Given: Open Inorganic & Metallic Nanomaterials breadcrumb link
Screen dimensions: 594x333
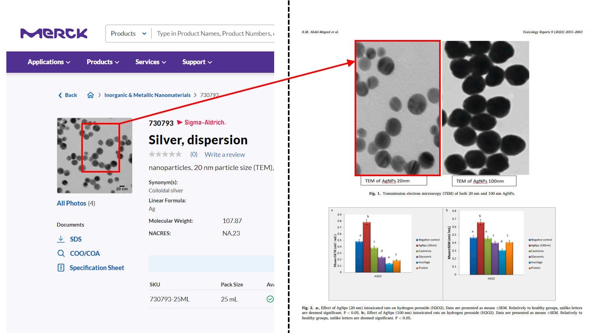Looking at the screenshot, I should 147,95.
